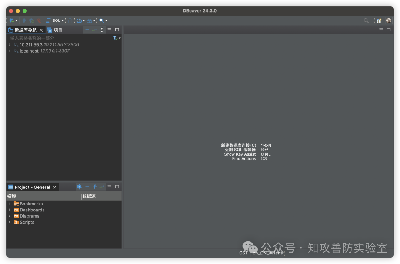The height and width of the screenshot is (264, 400).
Task: Click zh_CN_#Hans locale in status bar
Action: [x=268, y=253]
